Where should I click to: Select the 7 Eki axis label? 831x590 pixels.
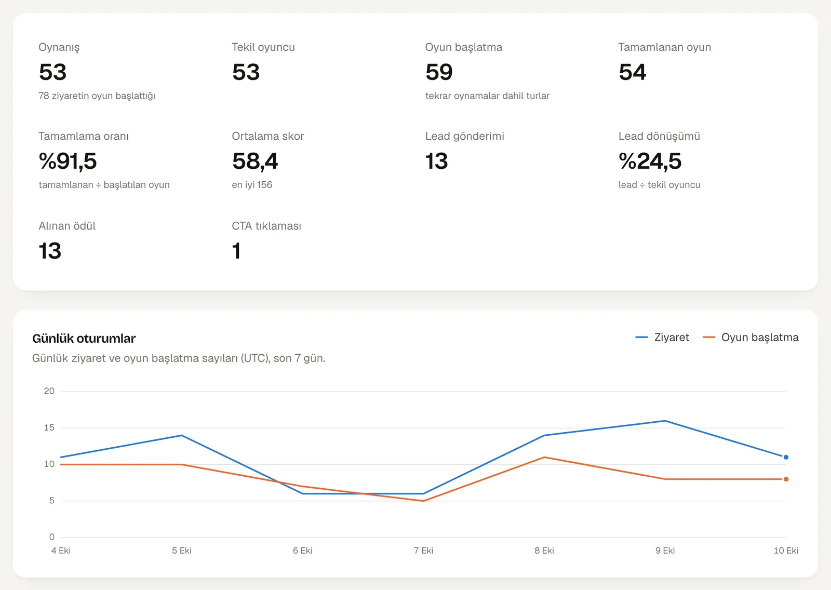pos(423,551)
